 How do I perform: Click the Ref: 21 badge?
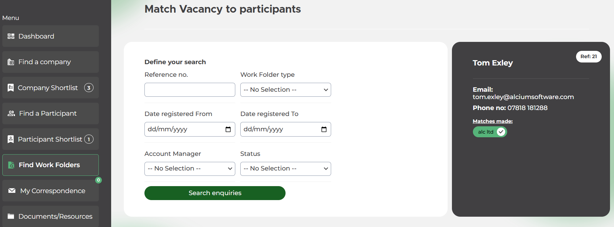[588, 57]
